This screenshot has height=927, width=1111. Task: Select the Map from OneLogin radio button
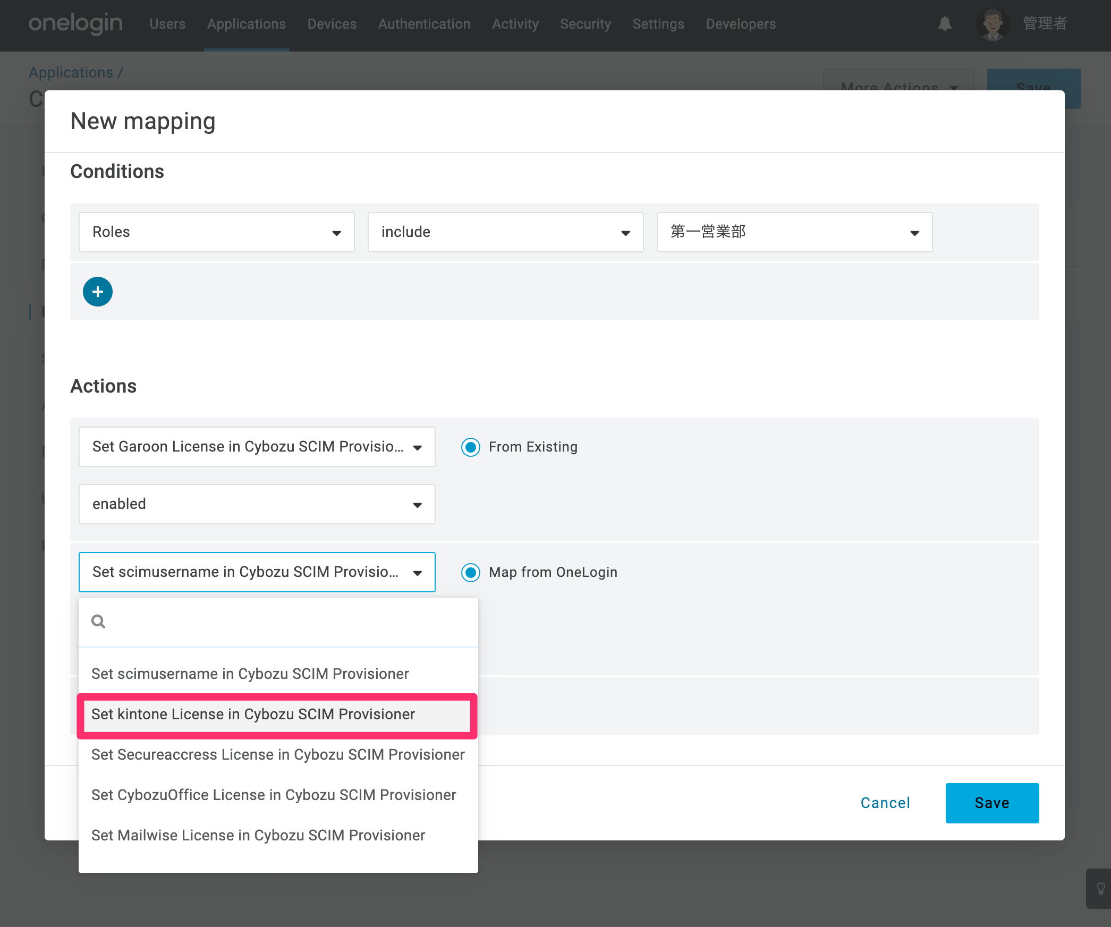471,573
